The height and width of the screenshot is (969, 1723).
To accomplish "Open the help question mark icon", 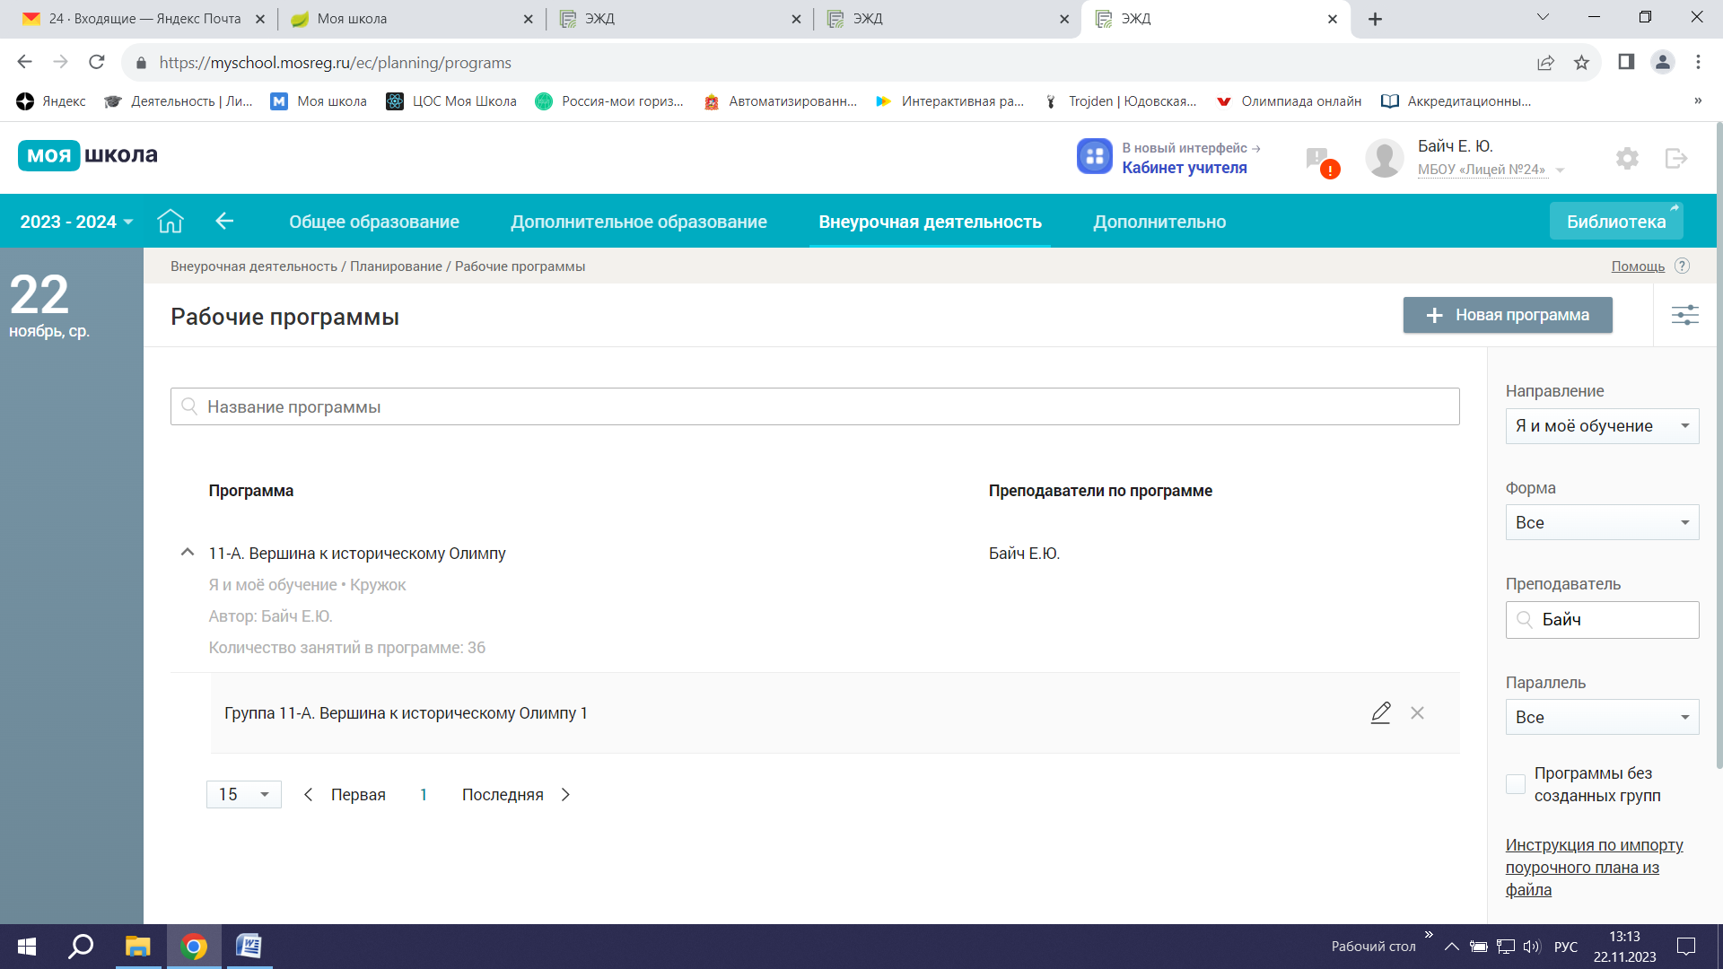I will click(1682, 266).
